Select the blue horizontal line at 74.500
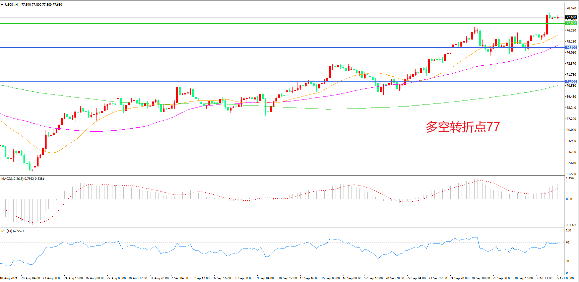The image size is (579, 282). (x=268, y=48)
